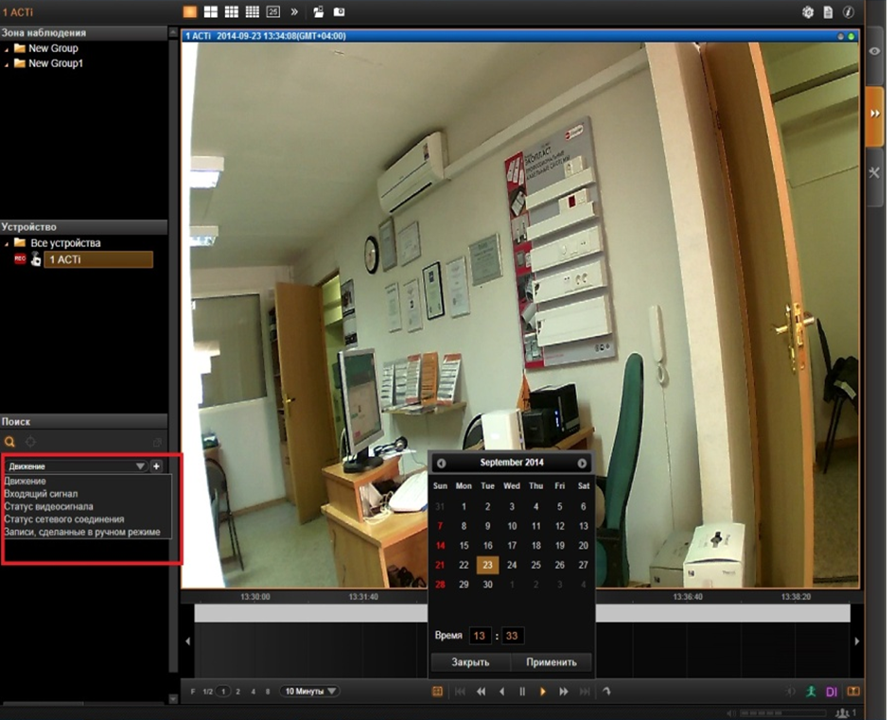Choose Записи, сделанные в ручном режиме

pos(82,532)
